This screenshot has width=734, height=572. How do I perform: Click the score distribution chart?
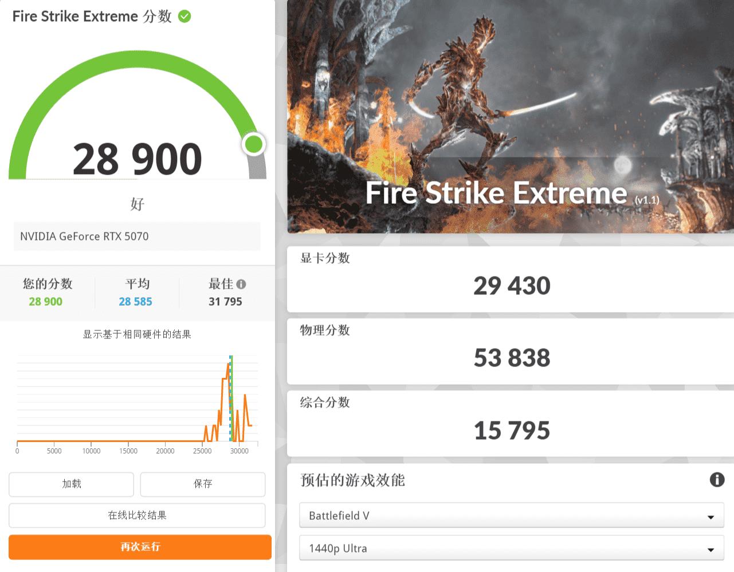point(138,404)
